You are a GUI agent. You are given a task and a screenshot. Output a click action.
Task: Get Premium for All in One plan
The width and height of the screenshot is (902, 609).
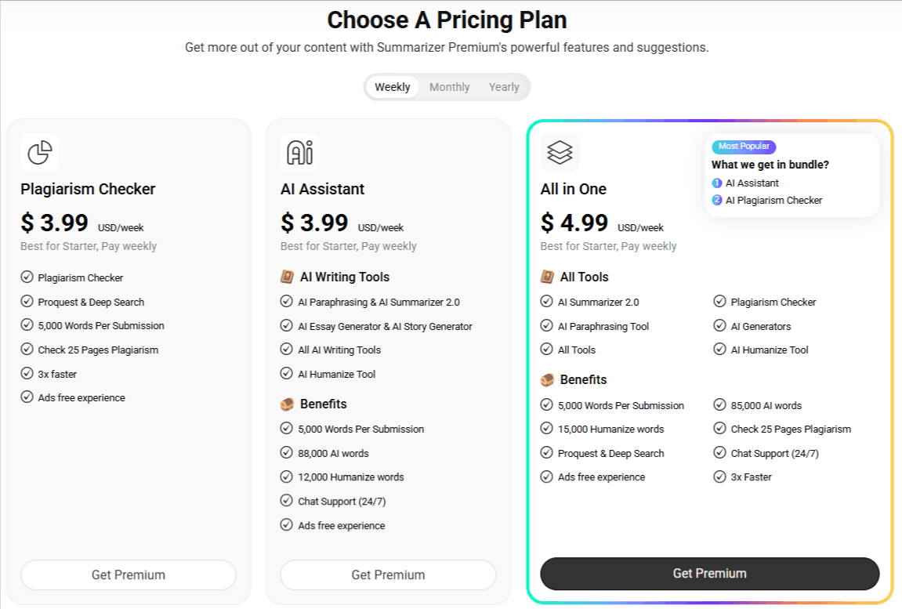click(x=710, y=574)
